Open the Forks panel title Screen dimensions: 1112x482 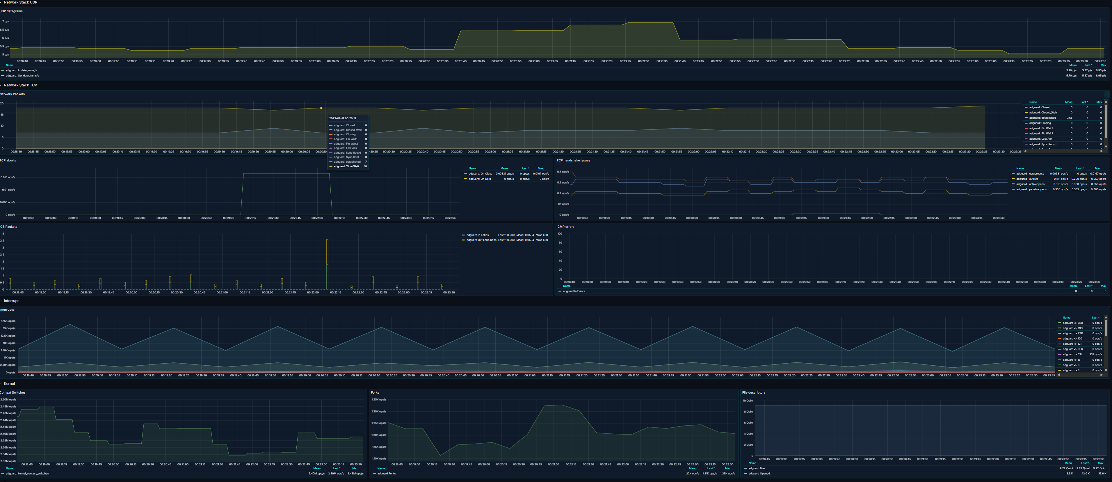tap(375, 393)
